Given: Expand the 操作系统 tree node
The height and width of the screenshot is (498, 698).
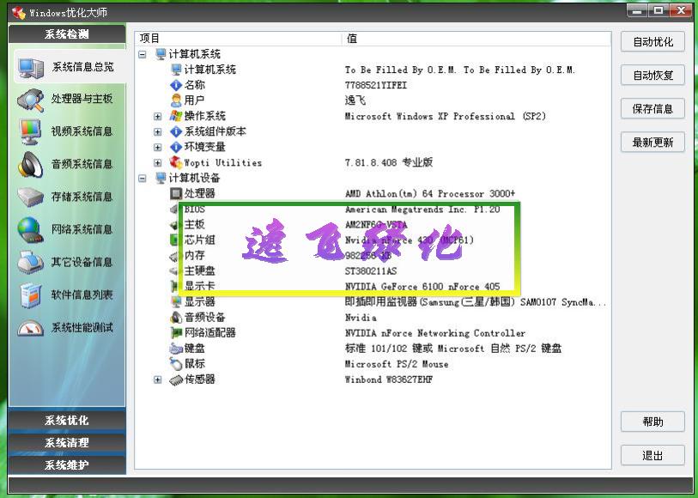Looking at the screenshot, I should click(158, 116).
